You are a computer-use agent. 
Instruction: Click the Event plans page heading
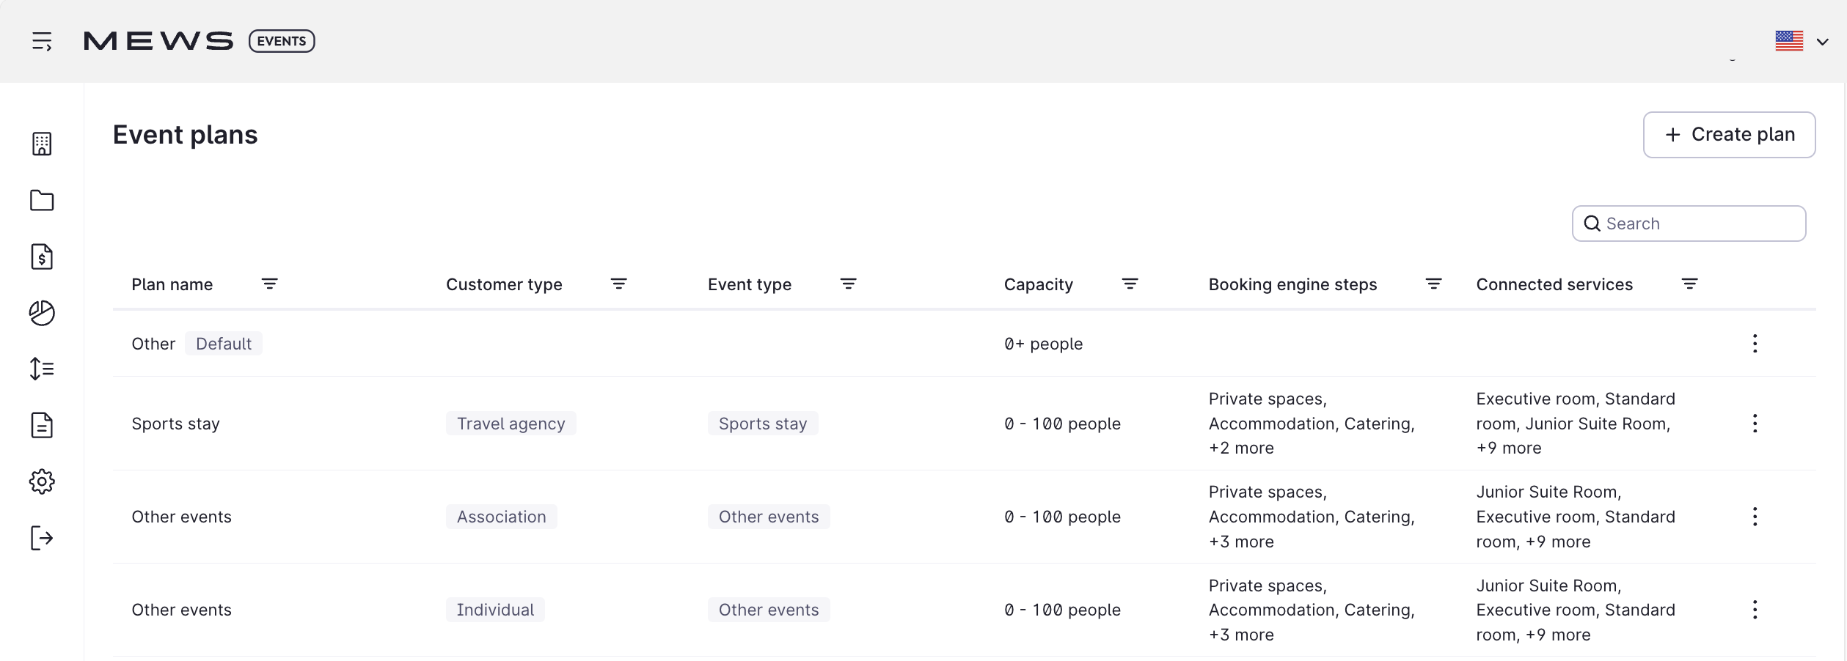tap(186, 135)
